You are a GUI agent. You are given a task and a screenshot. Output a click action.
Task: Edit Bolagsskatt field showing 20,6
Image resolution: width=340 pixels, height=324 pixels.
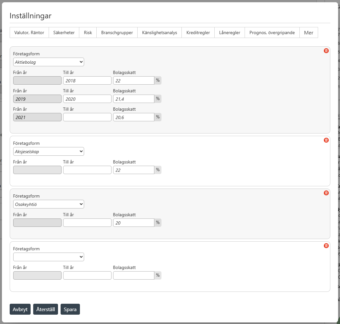pos(134,117)
